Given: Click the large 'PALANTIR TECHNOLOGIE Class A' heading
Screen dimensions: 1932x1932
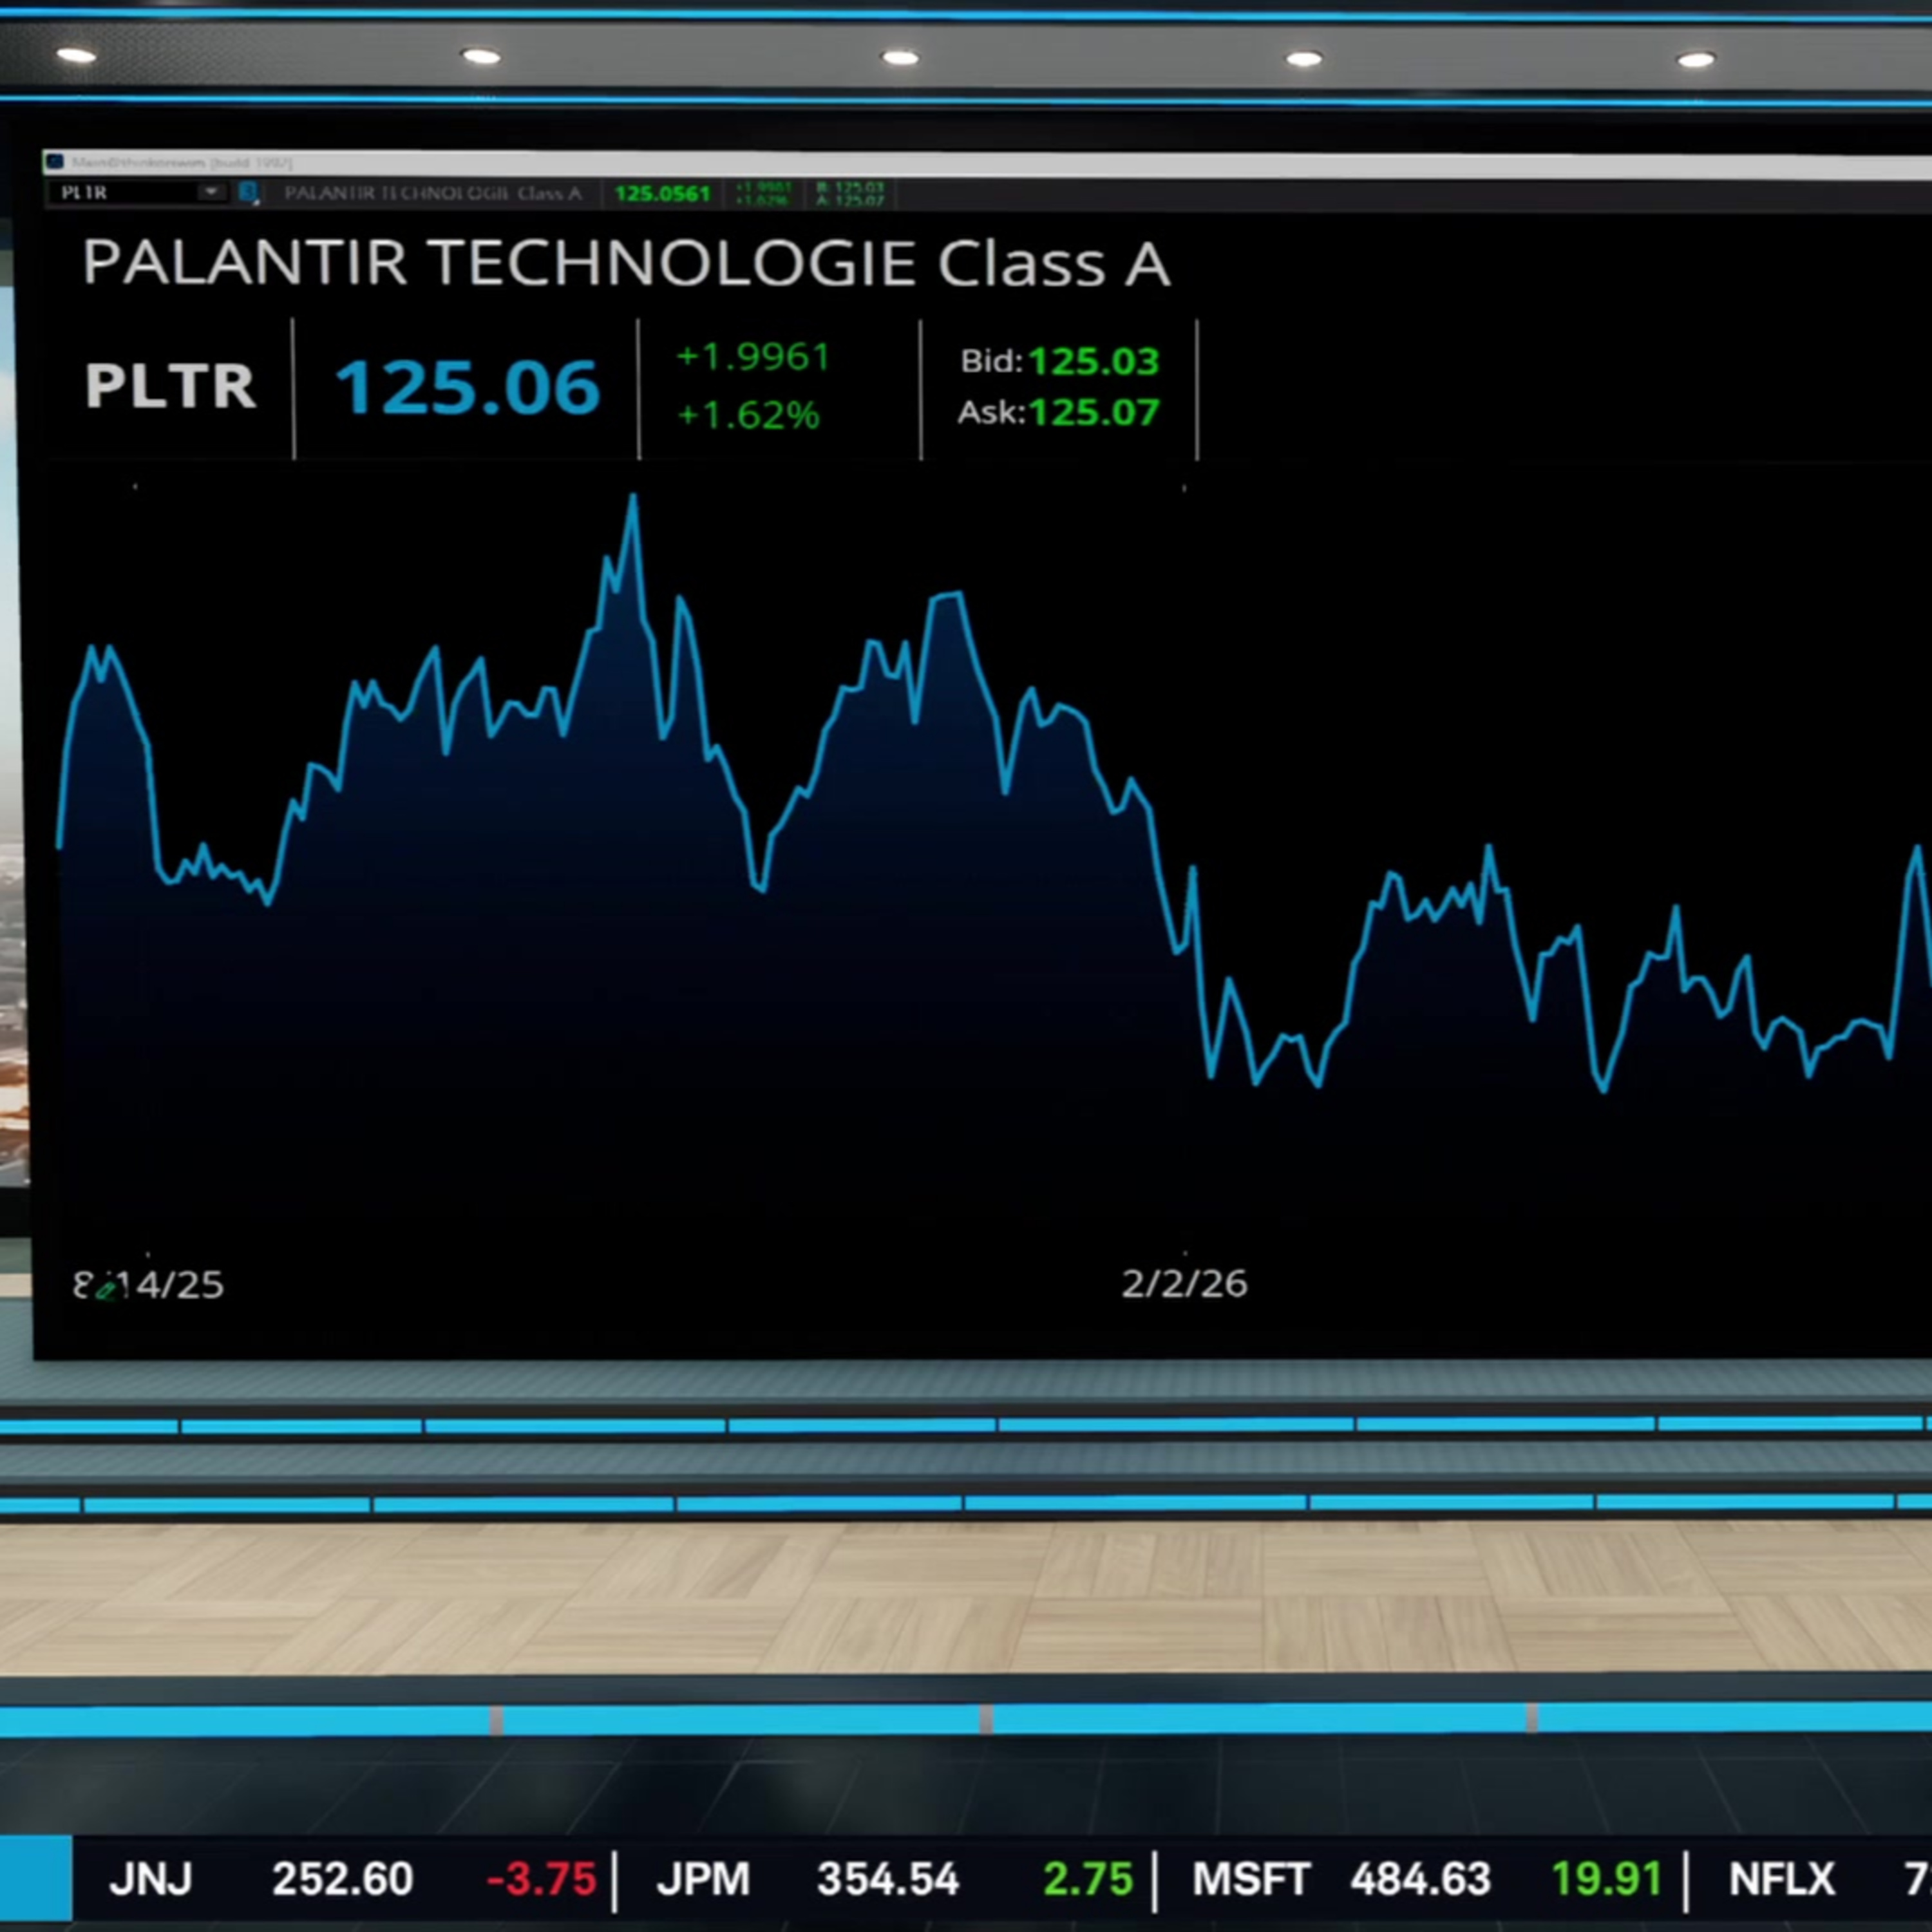Looking at the screenshot, I should [626, 263].
